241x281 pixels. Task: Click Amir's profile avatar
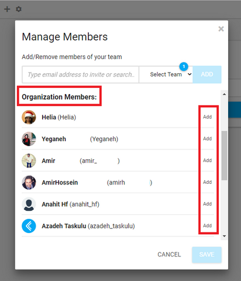coord(29,160)
